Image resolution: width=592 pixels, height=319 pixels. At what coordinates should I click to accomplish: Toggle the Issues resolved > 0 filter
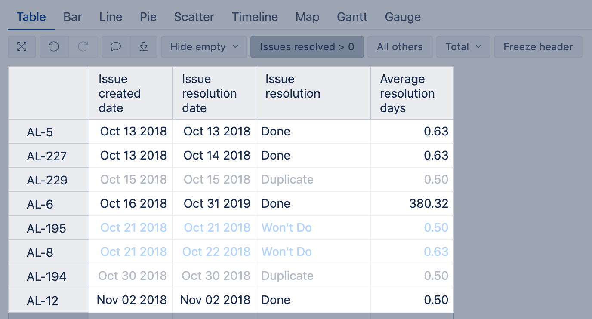307,47
